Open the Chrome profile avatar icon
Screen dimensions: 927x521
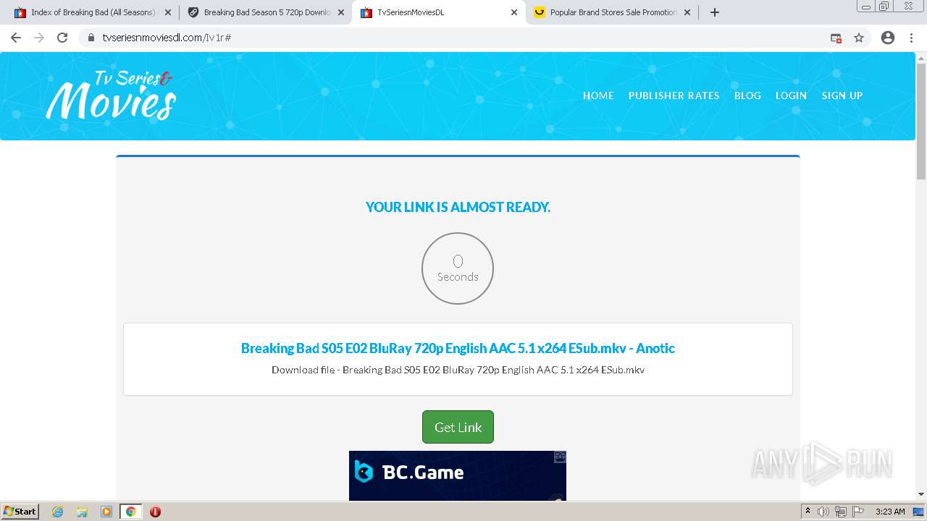pyautogui.click(x=888, y=38)
